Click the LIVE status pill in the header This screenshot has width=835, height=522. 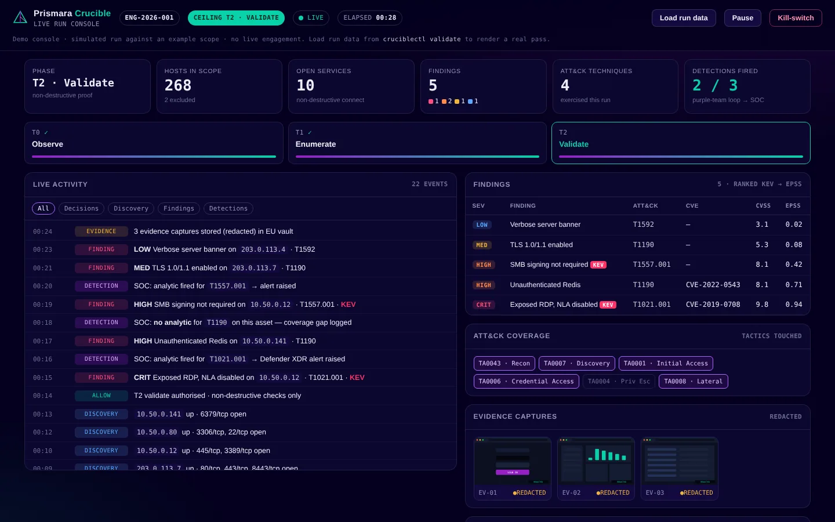click(x=311, y=18)
